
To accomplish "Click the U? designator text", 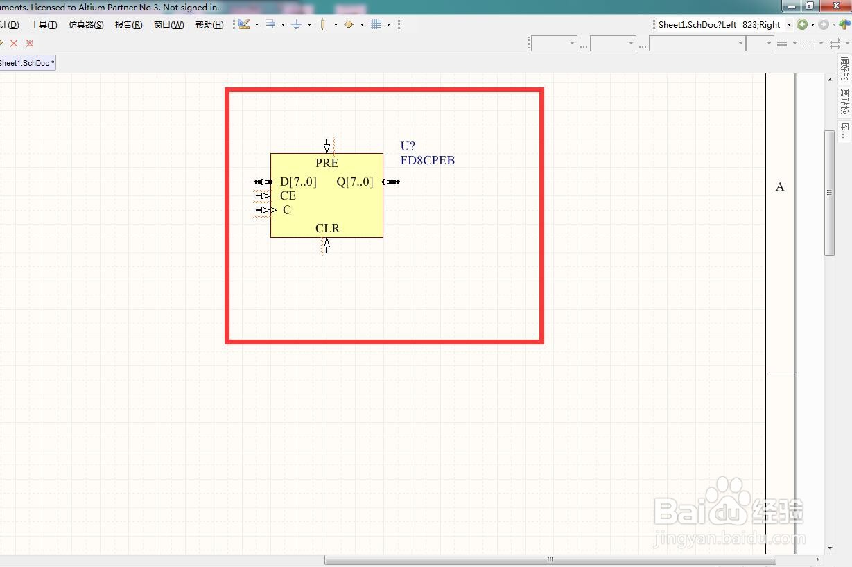I will click(x=408, y=146).
